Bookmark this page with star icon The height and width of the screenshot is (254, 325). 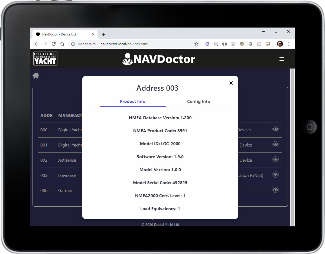coord(196,44)
